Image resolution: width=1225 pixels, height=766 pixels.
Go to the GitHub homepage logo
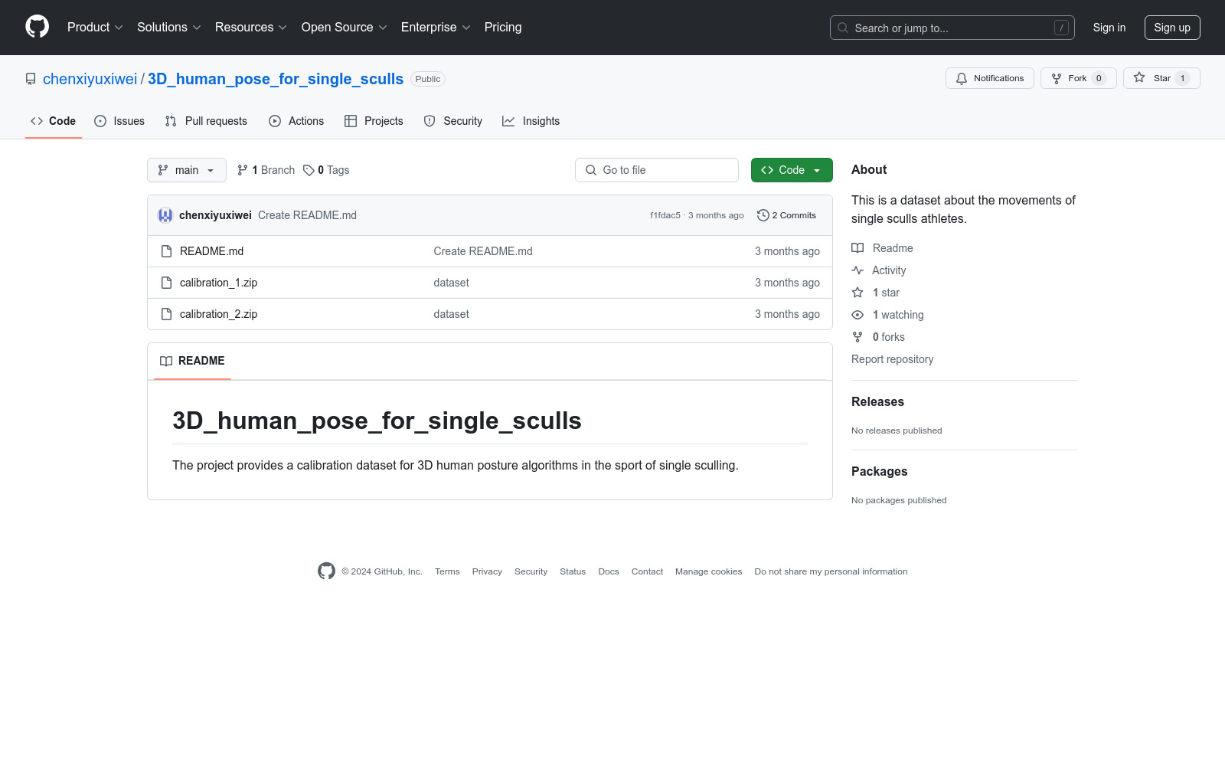(x=37, y=27)
